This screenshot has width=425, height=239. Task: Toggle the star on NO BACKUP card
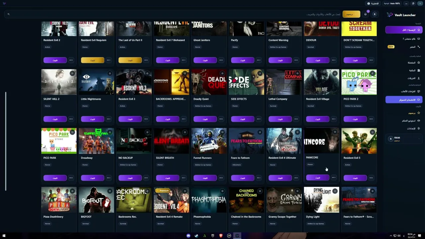coord(147,132)
